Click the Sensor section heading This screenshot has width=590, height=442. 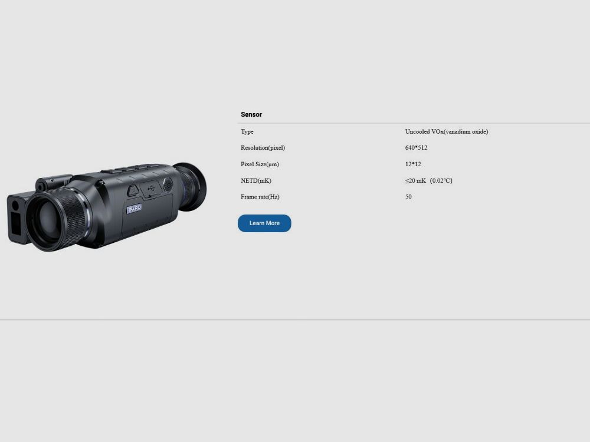[251, 114]
